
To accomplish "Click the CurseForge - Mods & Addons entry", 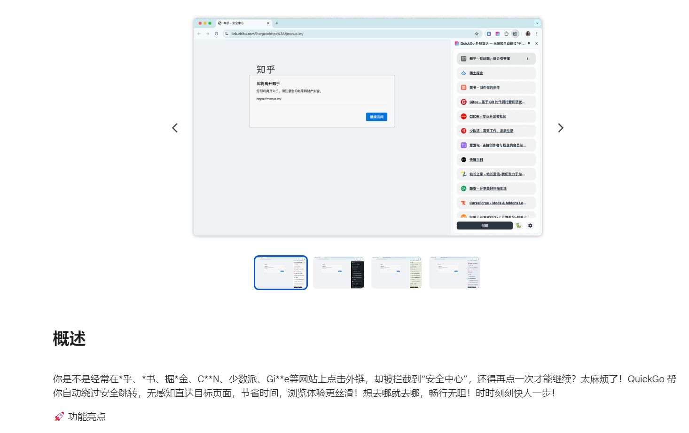I will pos(496,203).
